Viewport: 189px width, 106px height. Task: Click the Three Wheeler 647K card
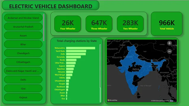tap(99, 24)
